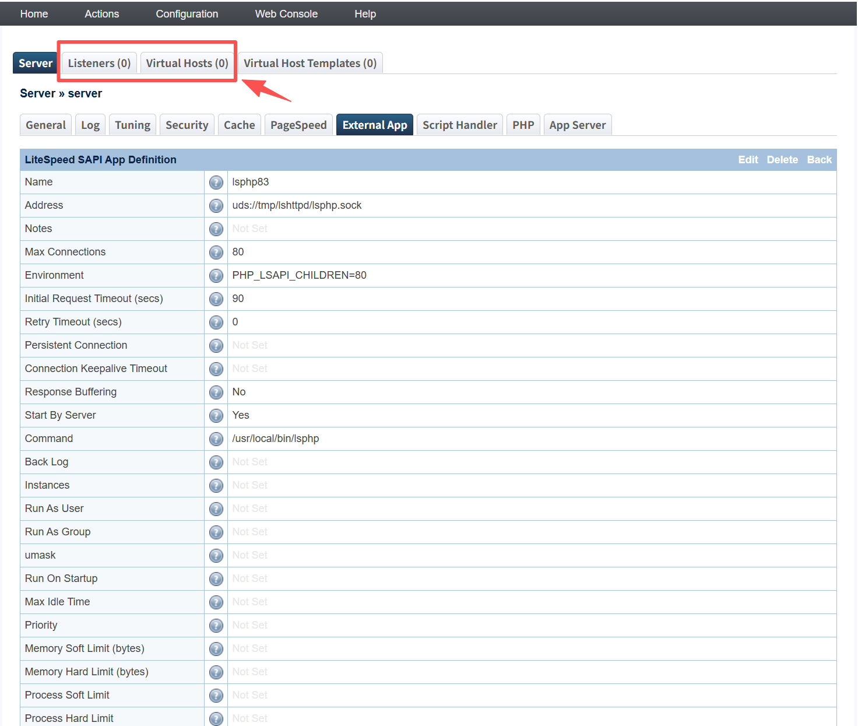Click help icon for Initial Request Timeout
The height and width of the screenshot is (726, 858).
coord(216,299)
